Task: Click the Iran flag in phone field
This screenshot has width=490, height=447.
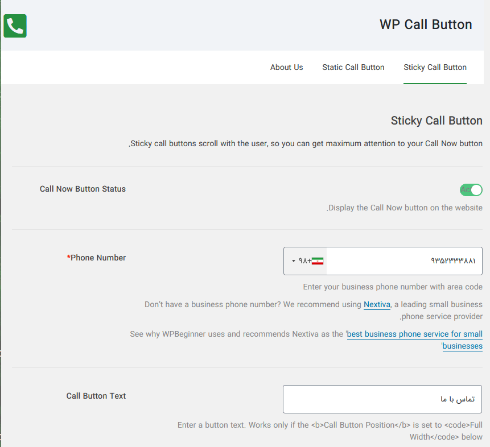Action: pyautogui.click(x=318, y=261)
